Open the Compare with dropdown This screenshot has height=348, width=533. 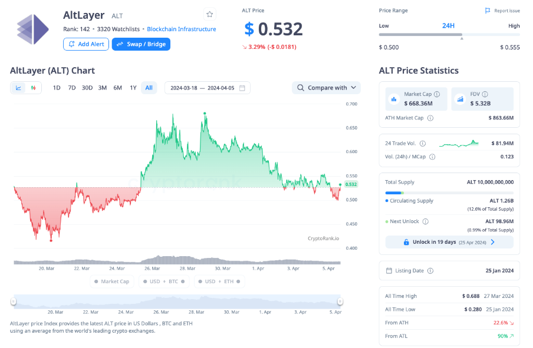tap(326, 88)
